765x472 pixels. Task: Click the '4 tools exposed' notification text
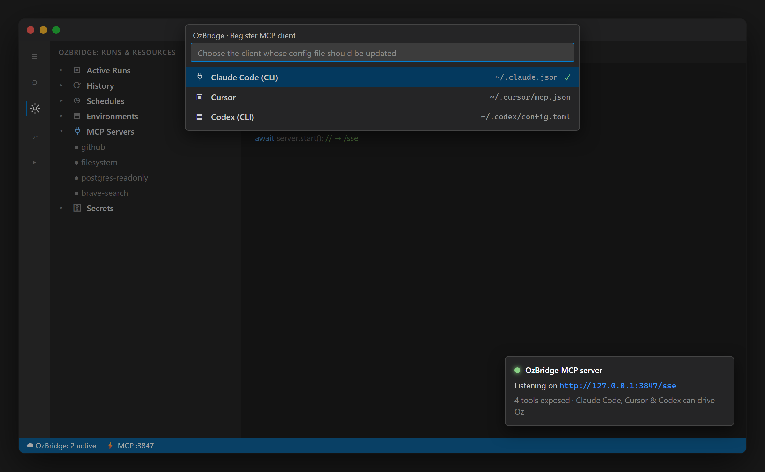[542, 400]
